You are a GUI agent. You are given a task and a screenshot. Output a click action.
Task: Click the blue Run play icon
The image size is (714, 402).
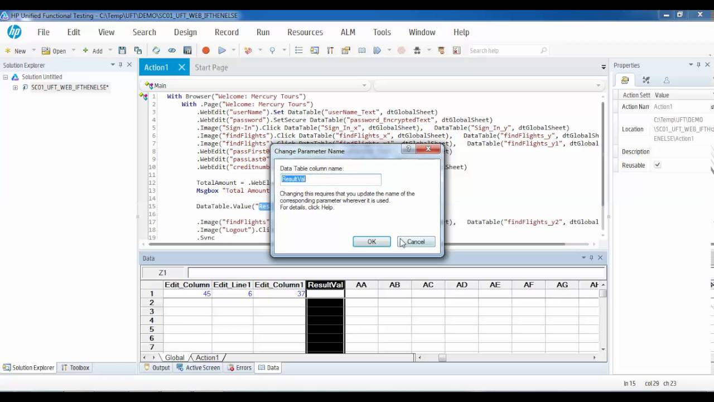[x=222, y=50]
